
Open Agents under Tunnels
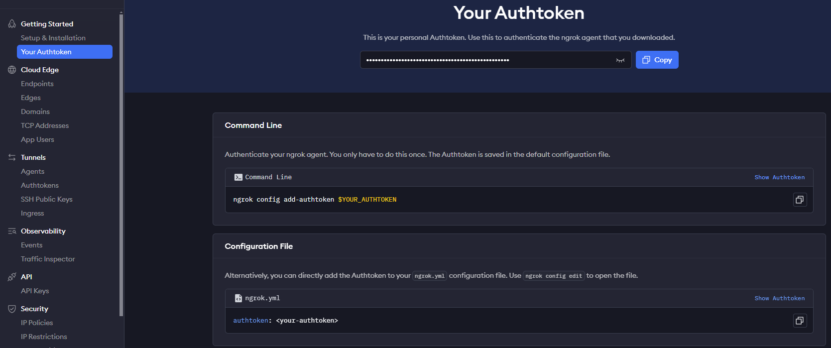33,171
